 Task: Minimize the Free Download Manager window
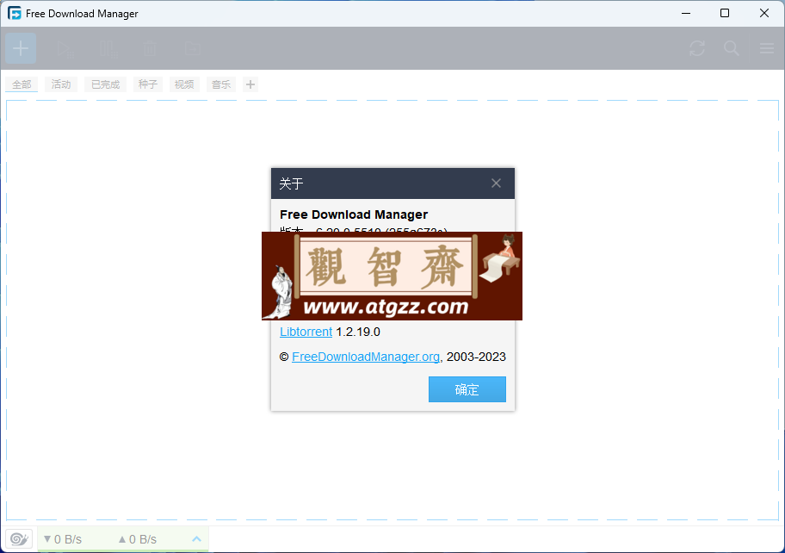coord(686,14)
